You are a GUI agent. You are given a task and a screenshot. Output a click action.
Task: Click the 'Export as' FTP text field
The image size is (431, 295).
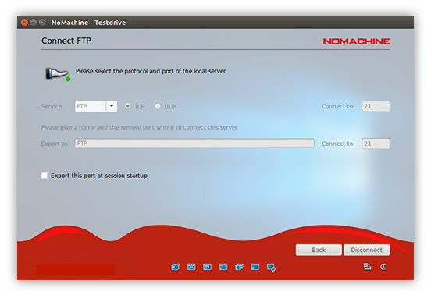coord(194,144)
